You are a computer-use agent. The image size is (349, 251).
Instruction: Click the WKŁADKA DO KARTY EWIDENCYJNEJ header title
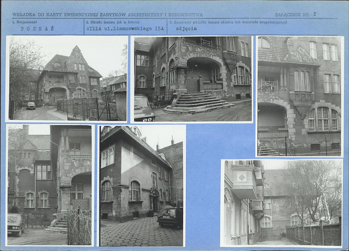click(107, 15)
